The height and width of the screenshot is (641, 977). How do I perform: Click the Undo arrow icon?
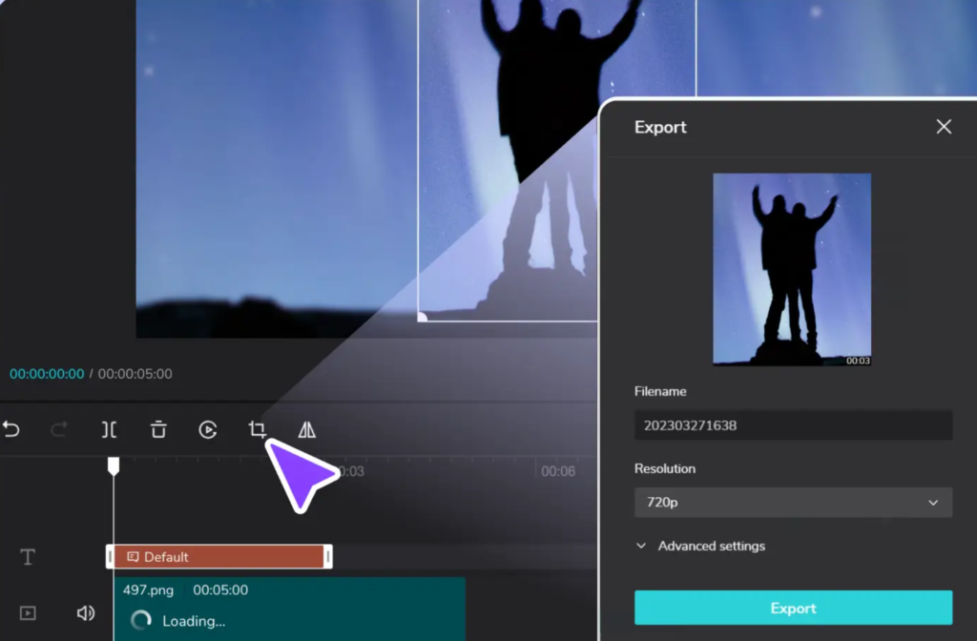(x=11, y=430)
